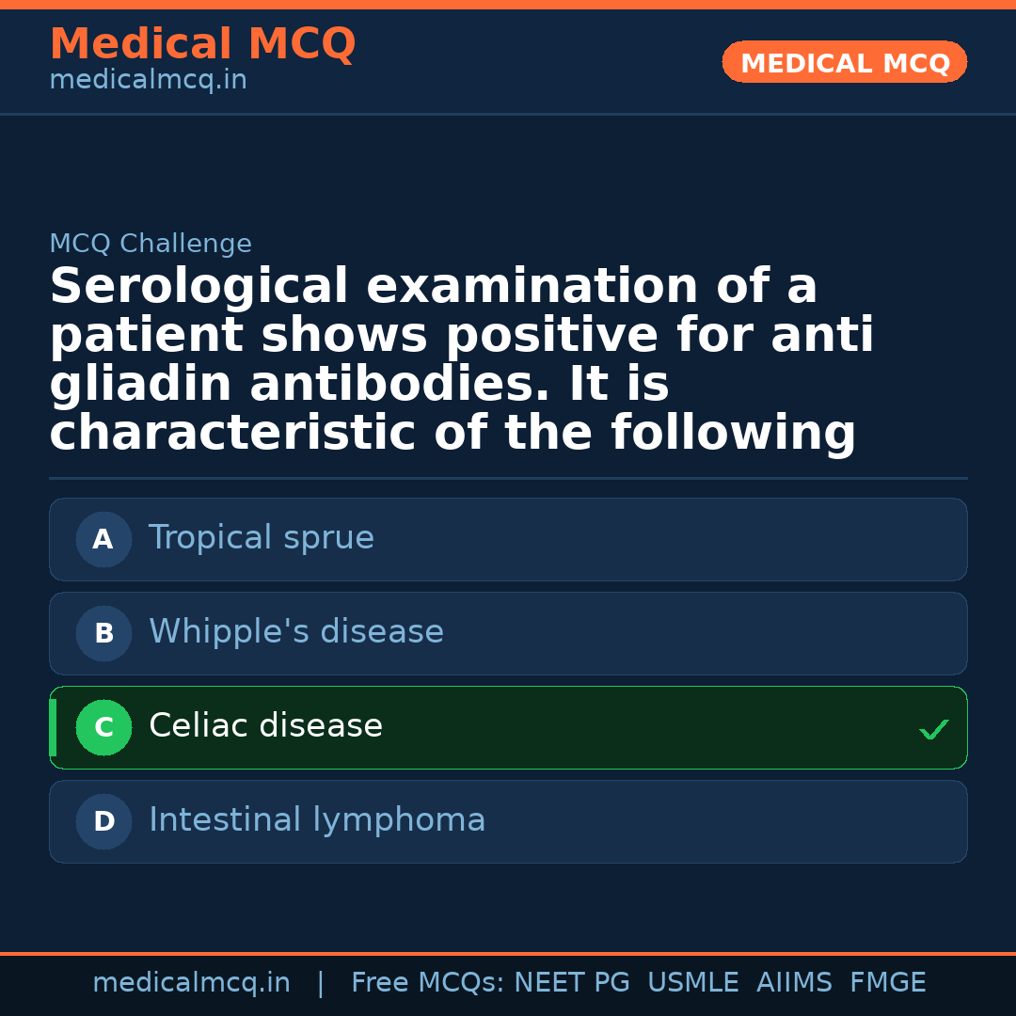Choose the Tropical sprue answer

point(262,538)
